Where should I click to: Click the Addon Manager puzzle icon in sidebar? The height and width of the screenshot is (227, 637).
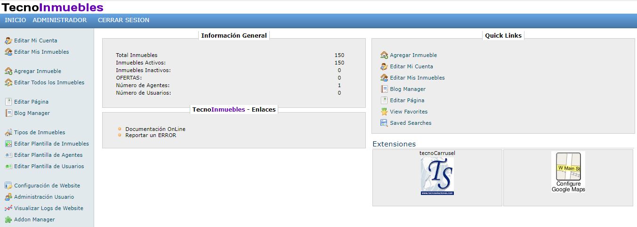8,219
